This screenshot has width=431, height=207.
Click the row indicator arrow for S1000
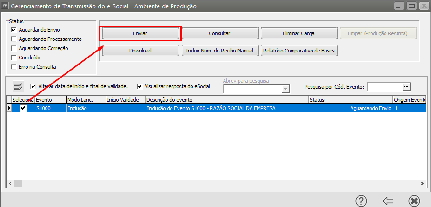(x=9, y=108)
